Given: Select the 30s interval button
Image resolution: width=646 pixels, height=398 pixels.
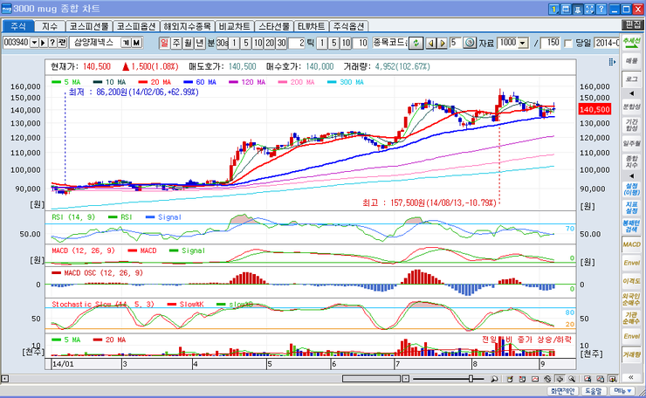Looking at the screenshot, I should pos(222,43).
